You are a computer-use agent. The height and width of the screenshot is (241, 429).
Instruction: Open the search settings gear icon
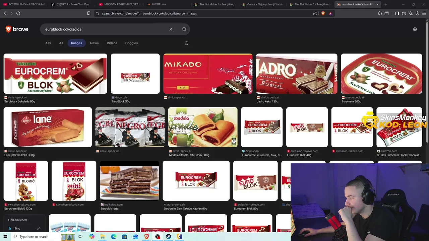[415, 29]
